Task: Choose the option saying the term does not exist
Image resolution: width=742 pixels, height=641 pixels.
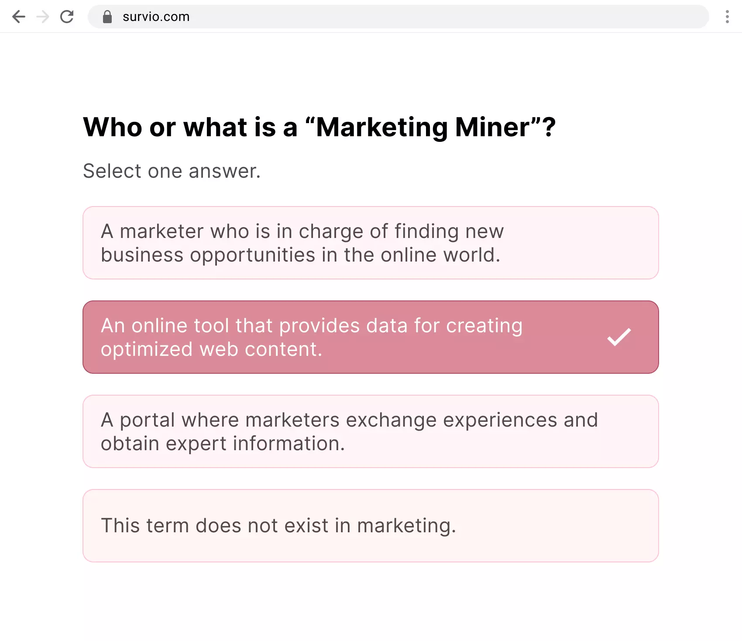Action: point(370,526)
